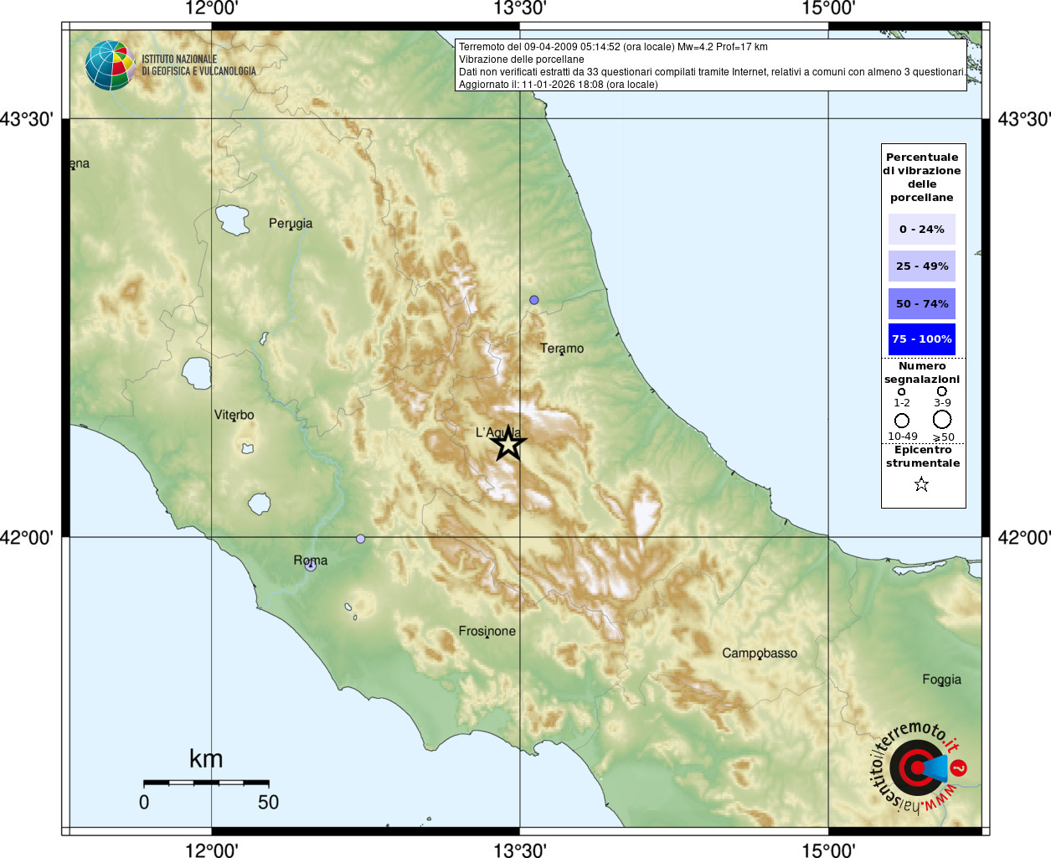
Task: Click the INGV globe logo
Action: (x=111, y=65)
